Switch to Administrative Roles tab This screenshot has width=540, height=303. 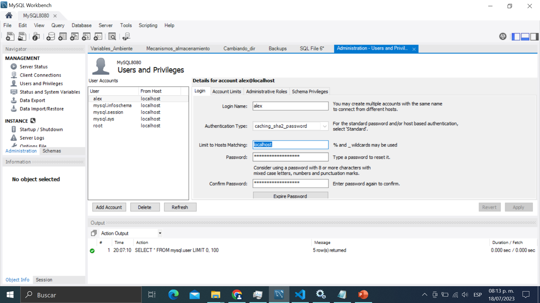pos(266,91)
